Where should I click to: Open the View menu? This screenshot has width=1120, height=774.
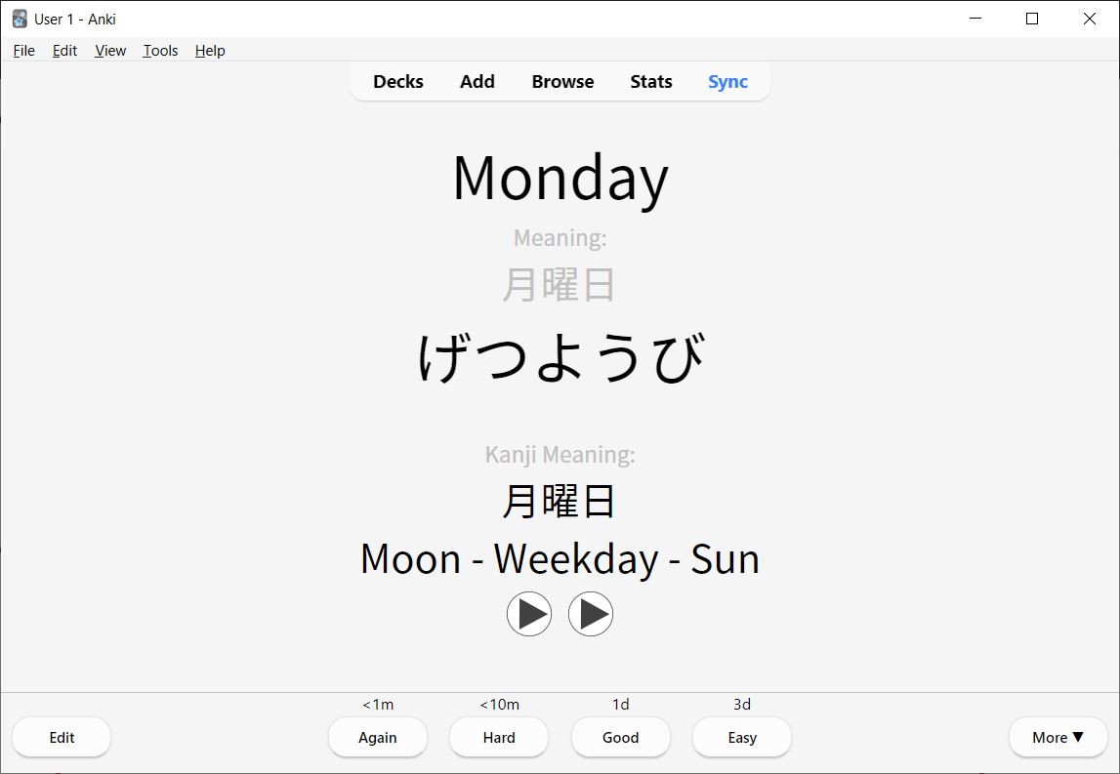109,50
